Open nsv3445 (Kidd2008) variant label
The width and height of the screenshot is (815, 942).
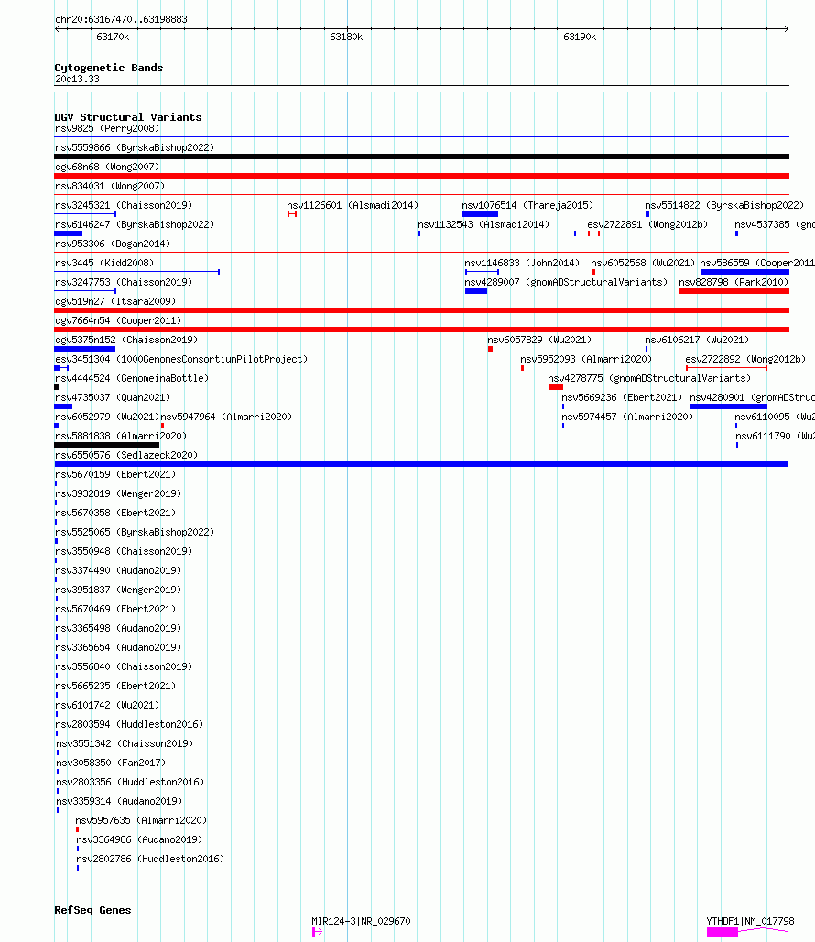pyautogui.click(x=104, y=263)
